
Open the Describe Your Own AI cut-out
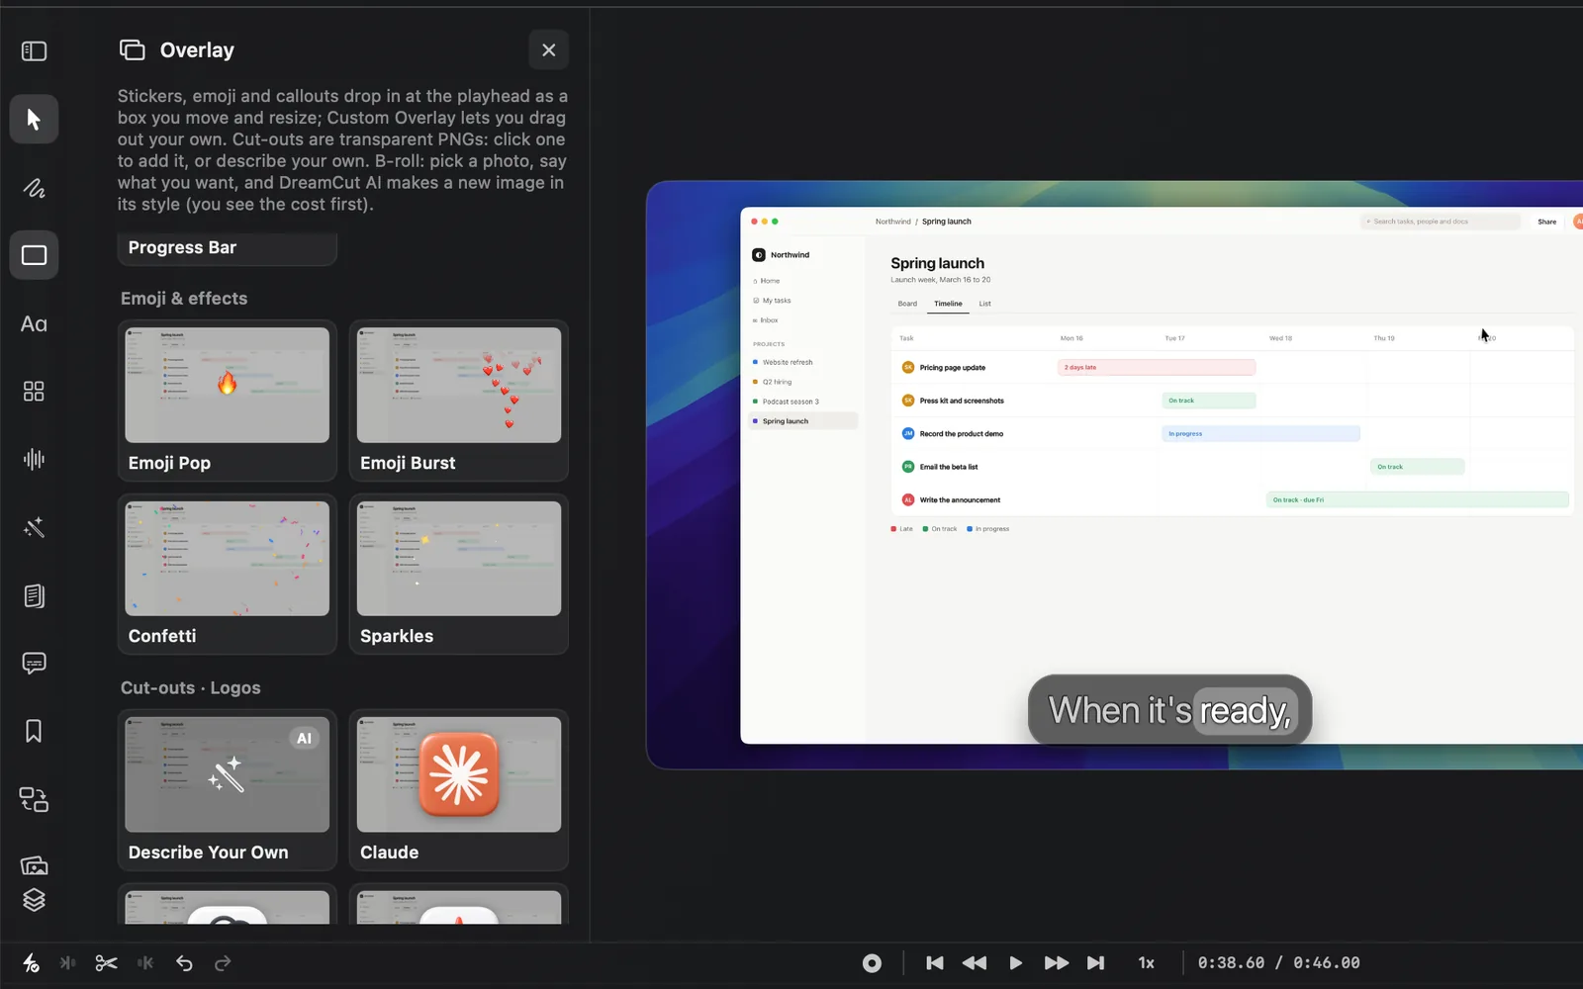click(x=228, y=790)
